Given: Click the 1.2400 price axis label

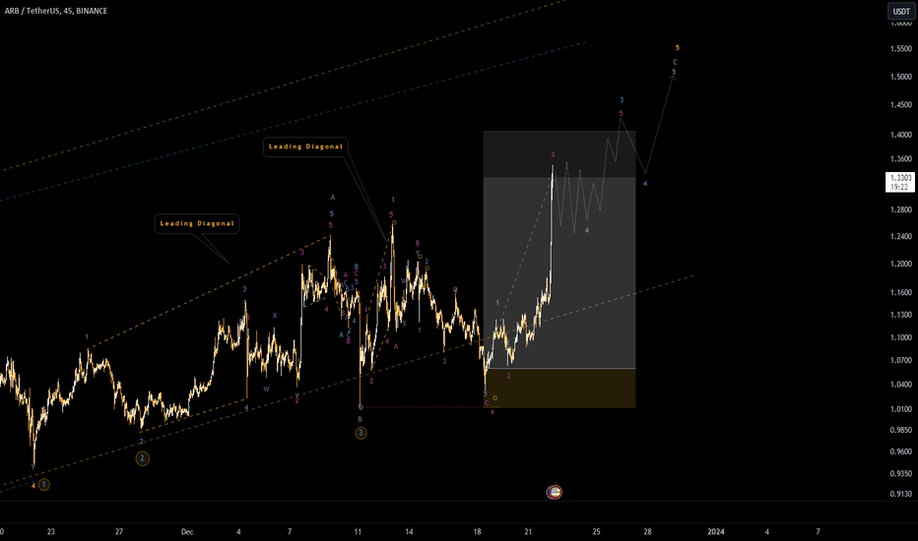Looking at the screenshot, I should [x=901, y=236].
